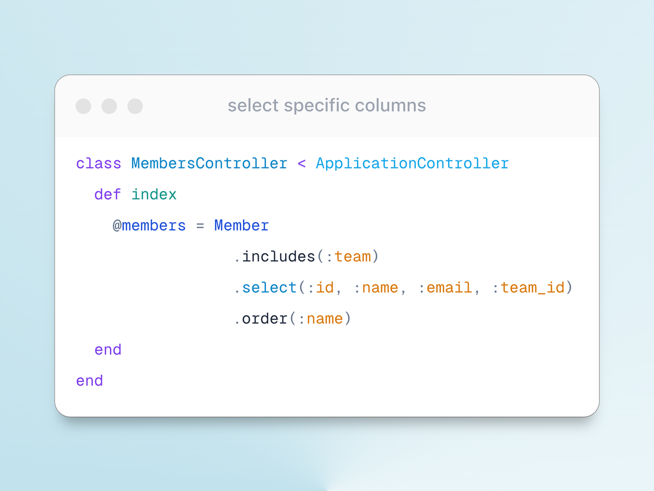Click the select method call
Screen dimensions: 654x491
coord(269,288)
